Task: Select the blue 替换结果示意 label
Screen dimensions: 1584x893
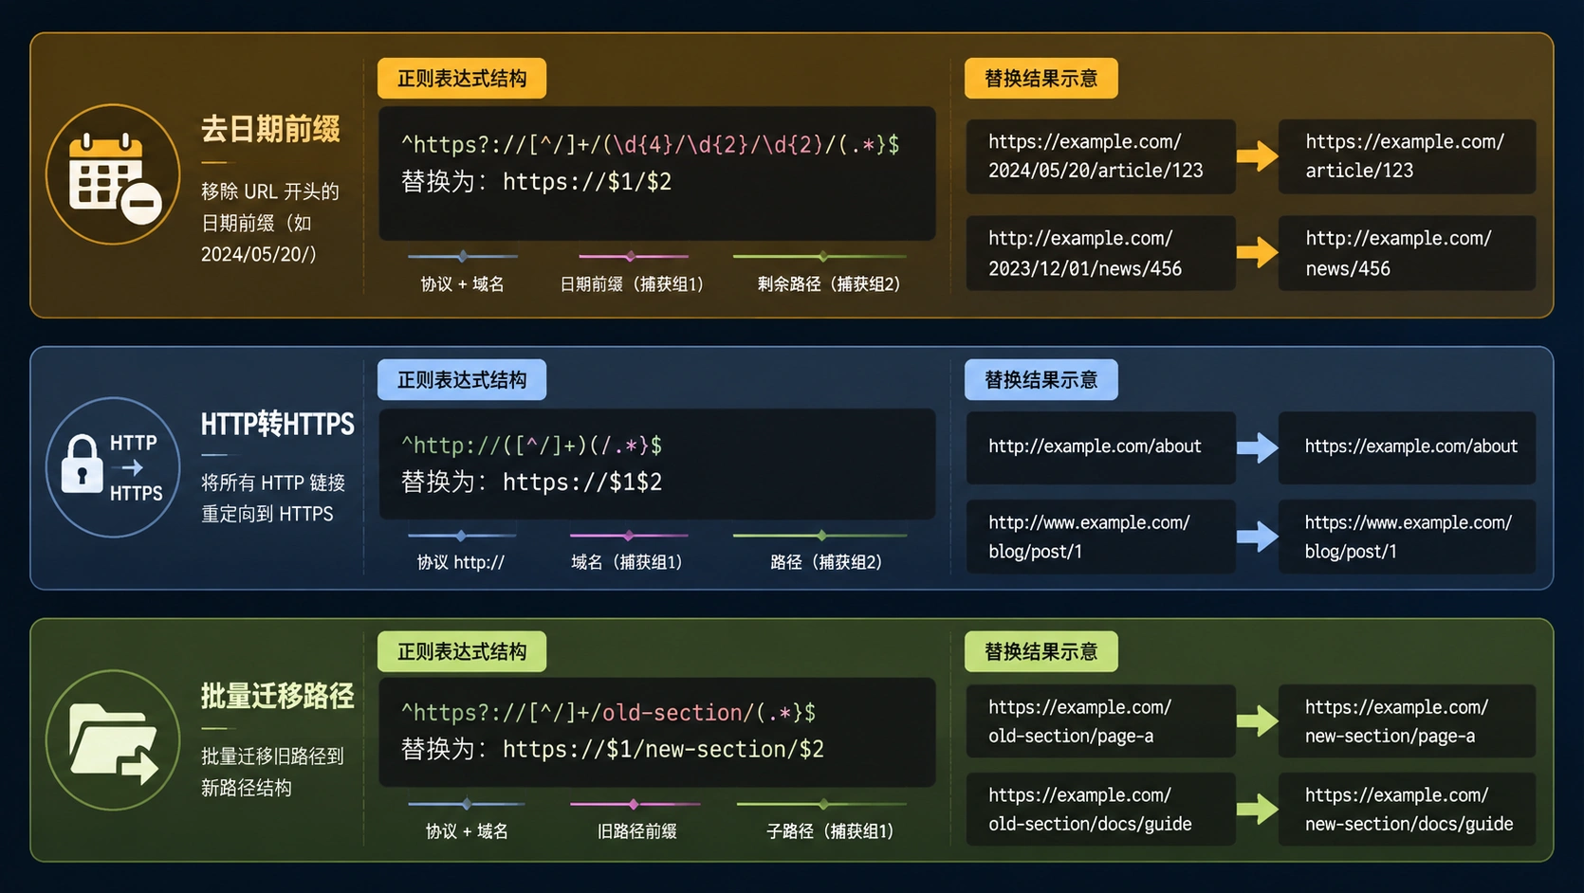Action: point(1041,380)
